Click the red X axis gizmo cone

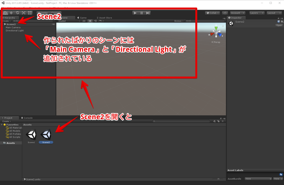212,34
